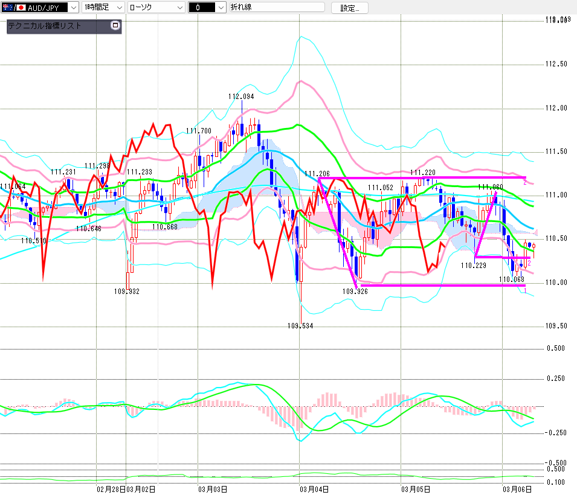This screenshot has width=577, height=495.
Task: Click the 110.229 price label
Action: pos(473,264)
